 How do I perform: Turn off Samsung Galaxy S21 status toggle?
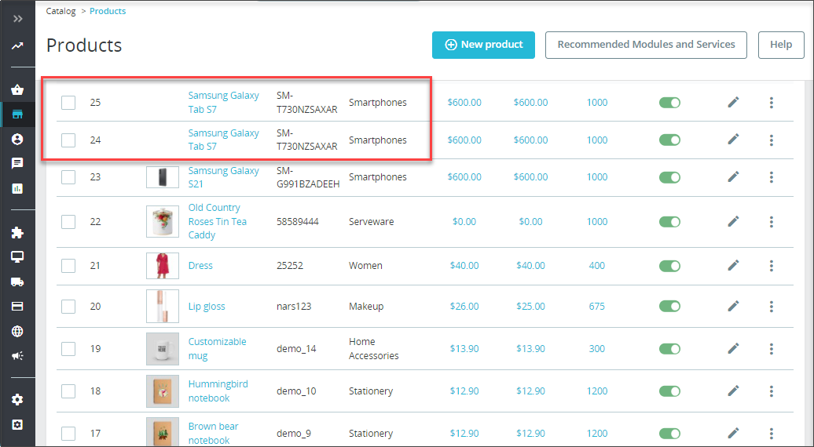pos(669,177)
